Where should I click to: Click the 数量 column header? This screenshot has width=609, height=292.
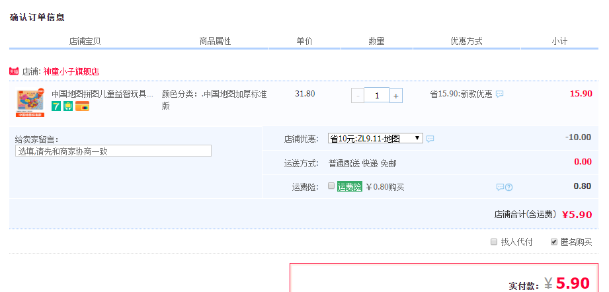pos(376,41)
